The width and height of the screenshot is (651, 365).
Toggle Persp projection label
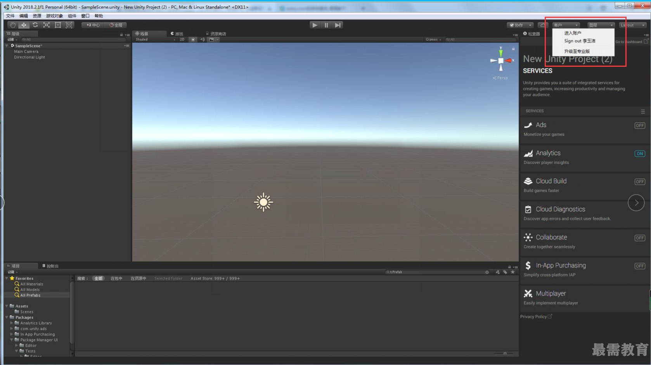coord(500,78)
